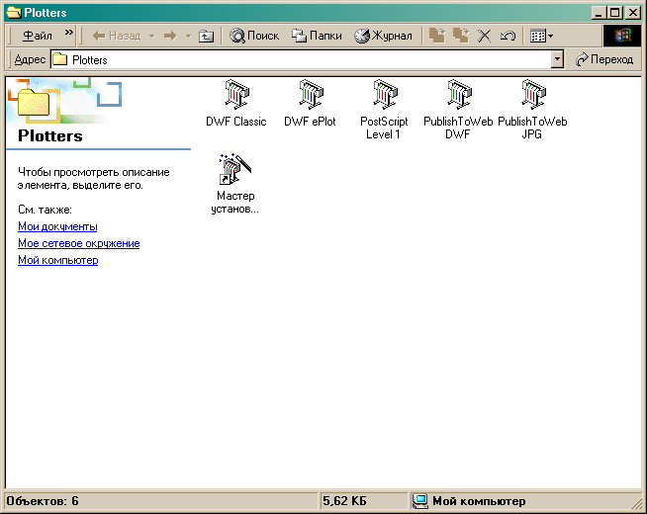647x514 pixels.
Task: Select the PublishToWeb JPG plotter
Action: tap(532, 110)
